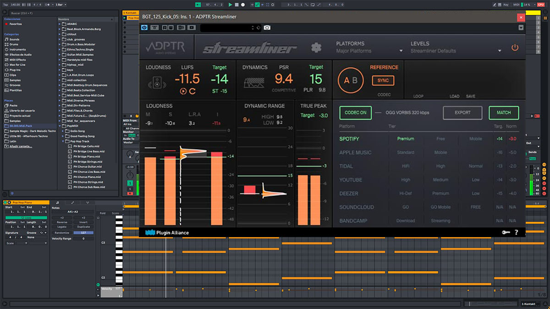Expand the Good Feeling Song folder
This screenshot has width=550, height=309.
click(64, 136)
